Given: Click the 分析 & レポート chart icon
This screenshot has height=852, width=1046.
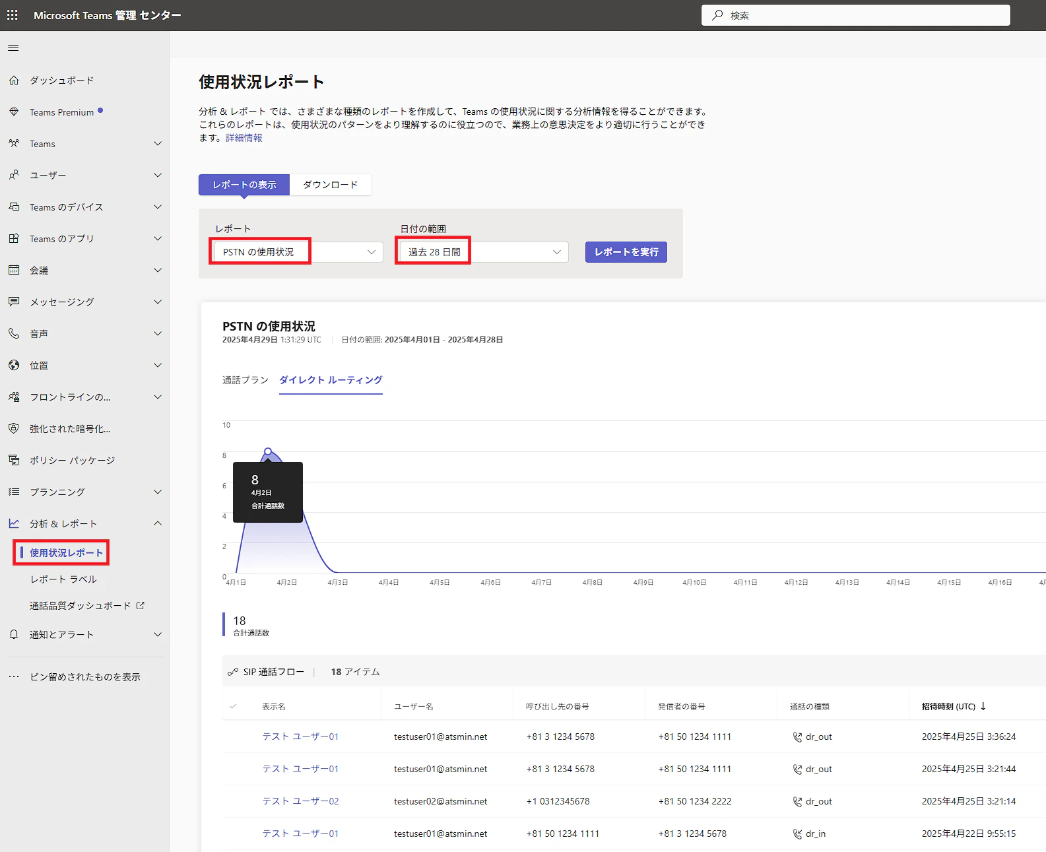Looking at the screenshot, I should [14, 523].
